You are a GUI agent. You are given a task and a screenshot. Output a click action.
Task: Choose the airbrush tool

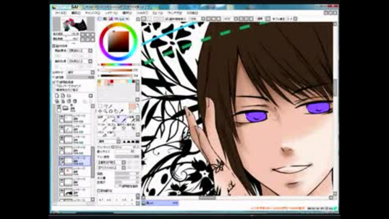tap(111, 119)
